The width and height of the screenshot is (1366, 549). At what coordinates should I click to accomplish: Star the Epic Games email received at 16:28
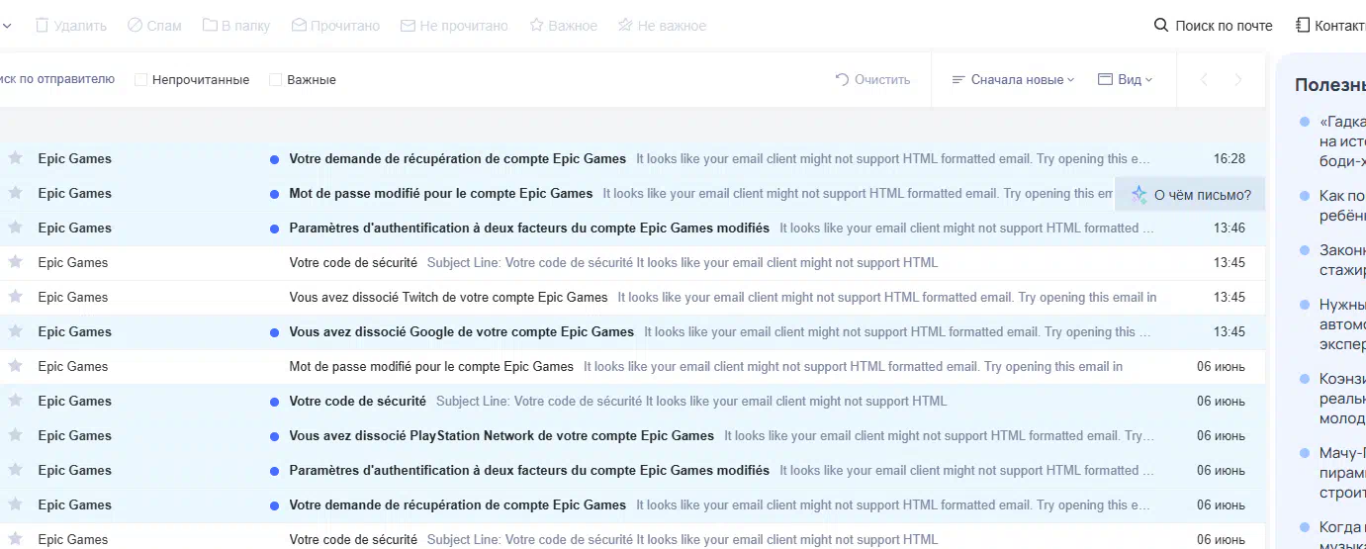coord(15,158)
